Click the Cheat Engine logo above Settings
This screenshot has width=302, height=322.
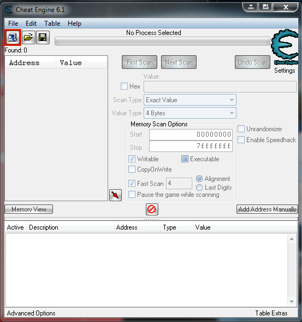tap(285, 47)
